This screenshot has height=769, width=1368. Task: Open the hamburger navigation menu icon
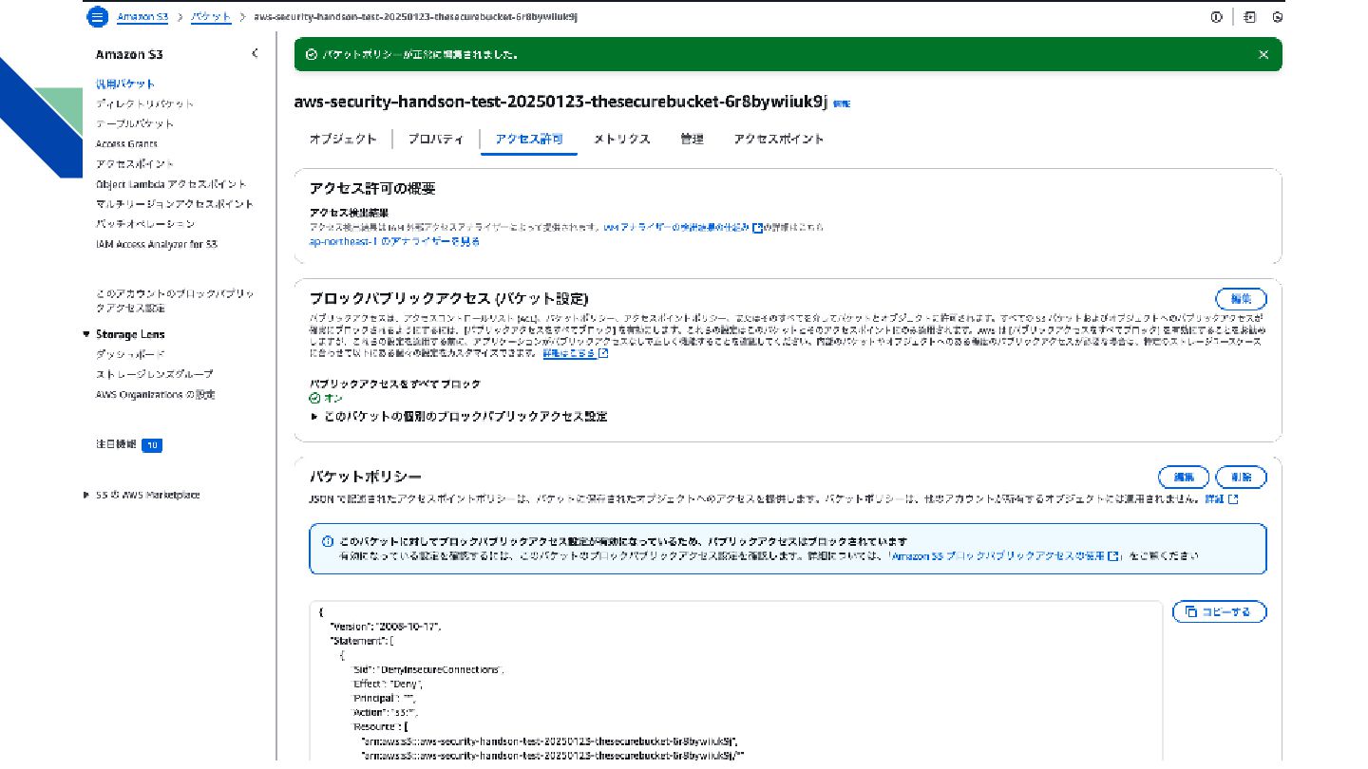pyautogui.click(x=96, y=17)
